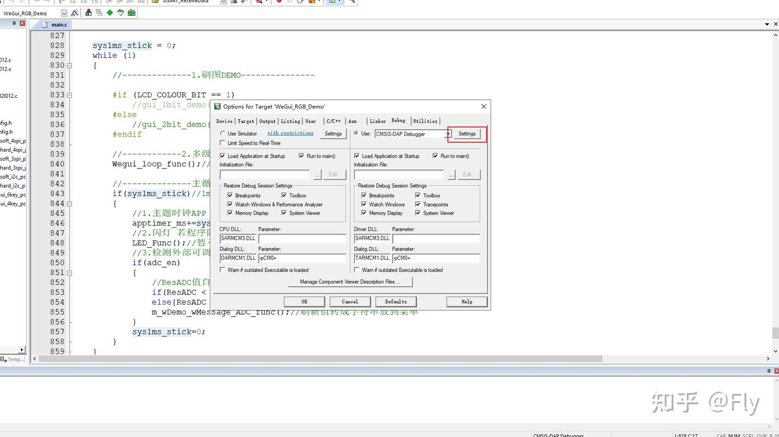The width and height of the screenshot is (779, 437).
Task: Toggle simulator-side Breakpoints checkbox
Action: [x=230, y=196]
